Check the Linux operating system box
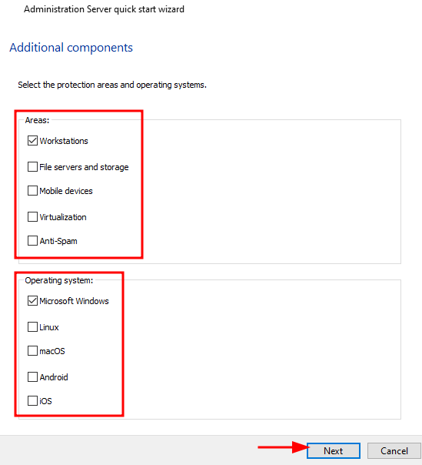This screenshot has width=422, height=465. (32, 326)
